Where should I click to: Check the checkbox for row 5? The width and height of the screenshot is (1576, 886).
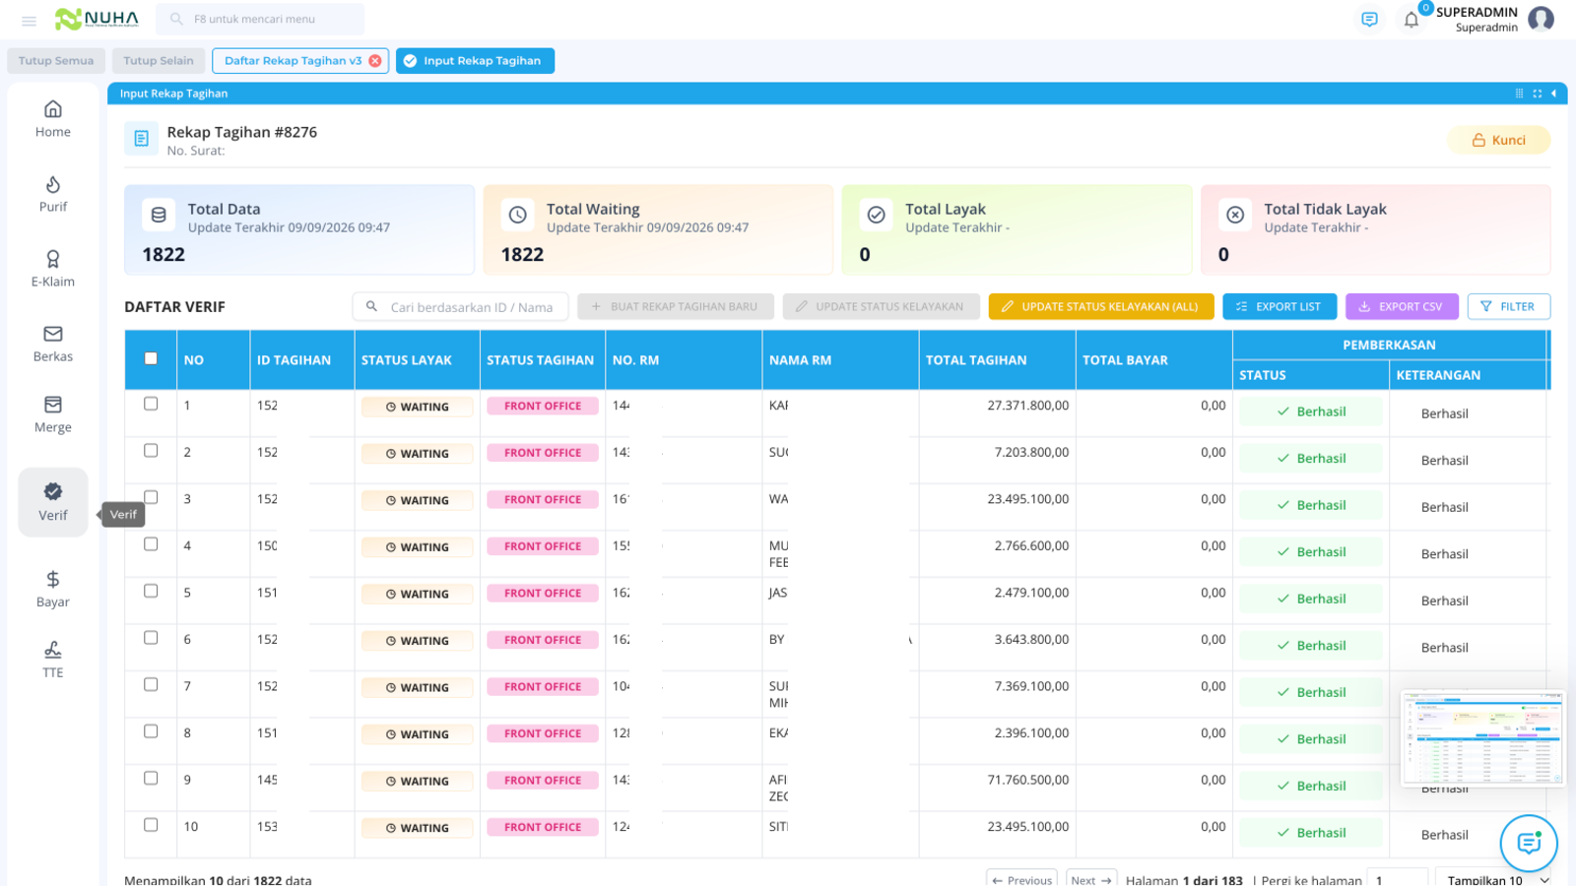151,591
